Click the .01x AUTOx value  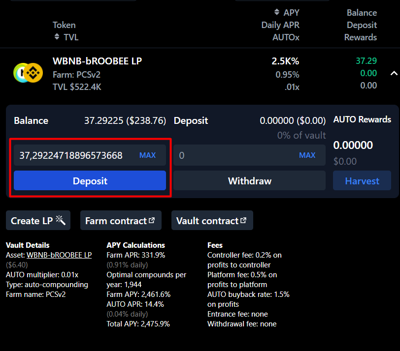pyautogui.click(x=292, y=87)
